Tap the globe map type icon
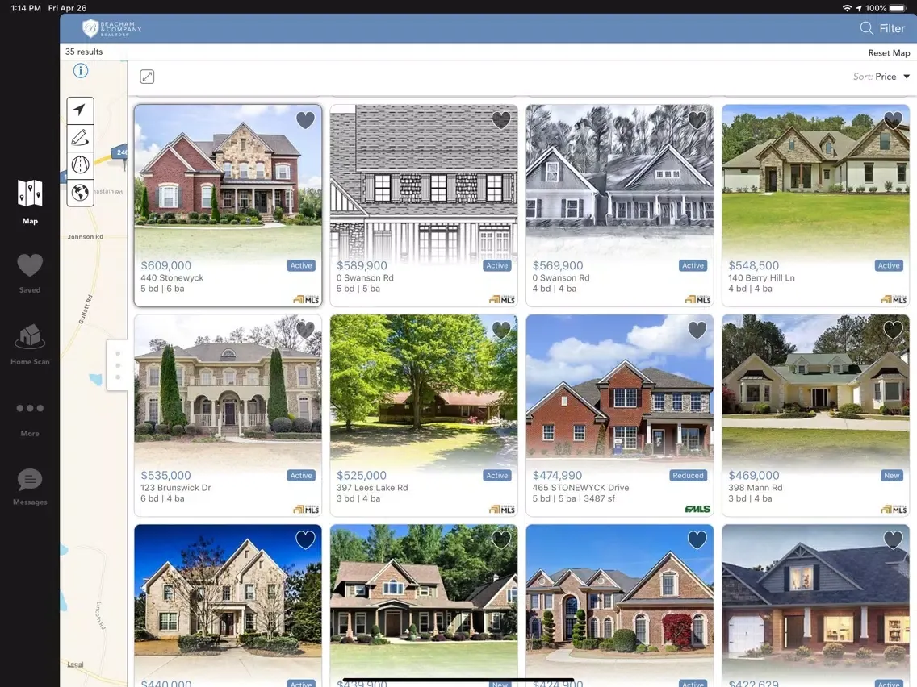Viewport: 917px width, 687px height. coord(80,192)
